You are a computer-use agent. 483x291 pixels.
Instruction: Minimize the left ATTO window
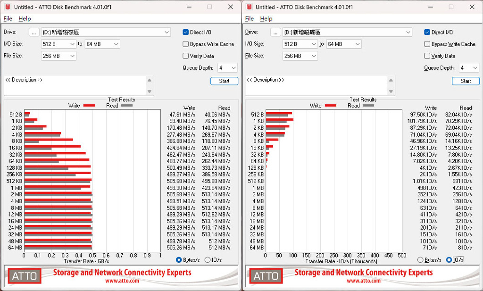click(190, 7)
